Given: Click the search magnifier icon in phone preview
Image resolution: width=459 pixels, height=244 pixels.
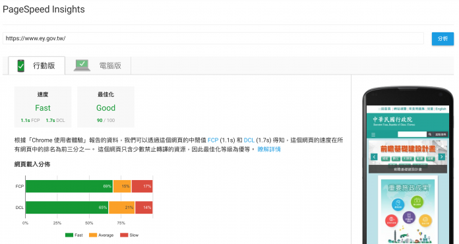Looking at the screenshot, I should 430,135.
